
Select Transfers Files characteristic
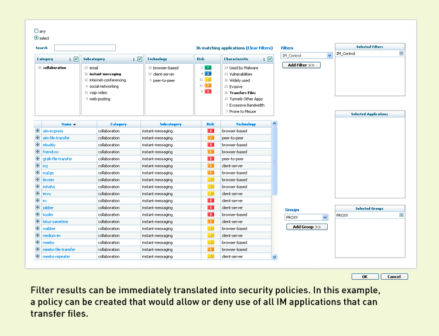coord(242,92)
